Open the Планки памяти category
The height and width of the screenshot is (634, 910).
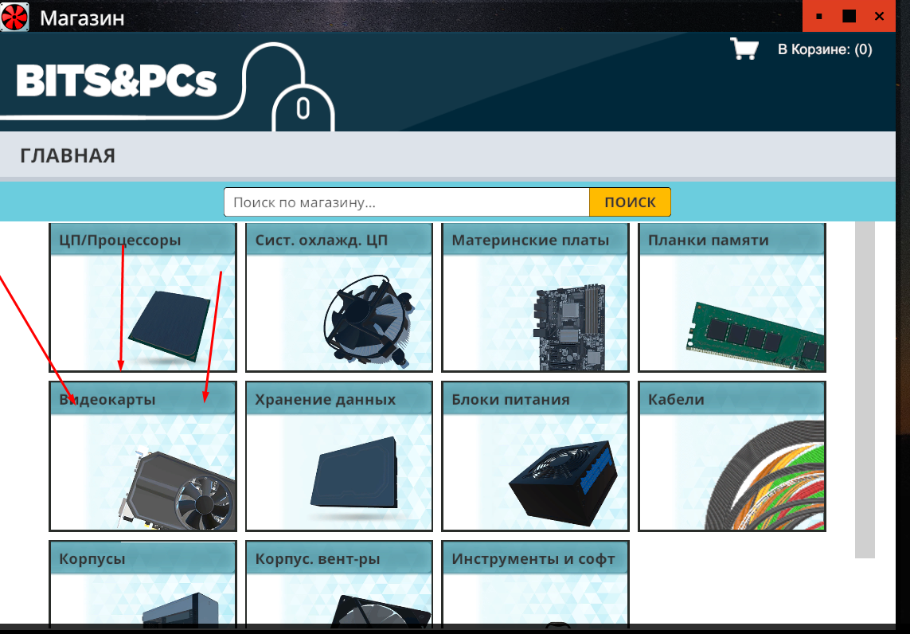pos(732,297)
